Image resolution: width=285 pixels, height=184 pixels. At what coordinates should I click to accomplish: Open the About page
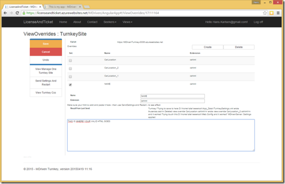(77, 22)
